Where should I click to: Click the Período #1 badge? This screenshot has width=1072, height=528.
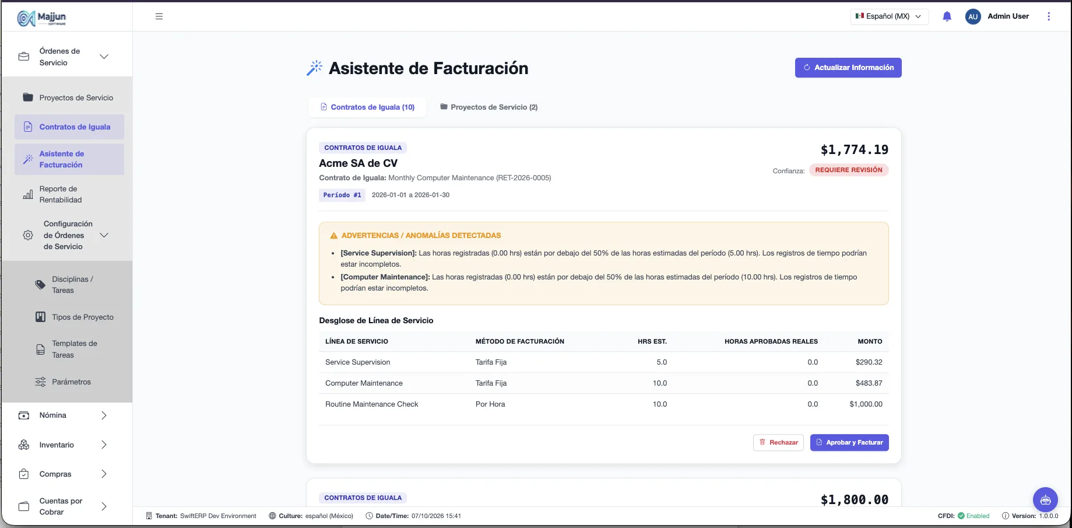(342, 195)
